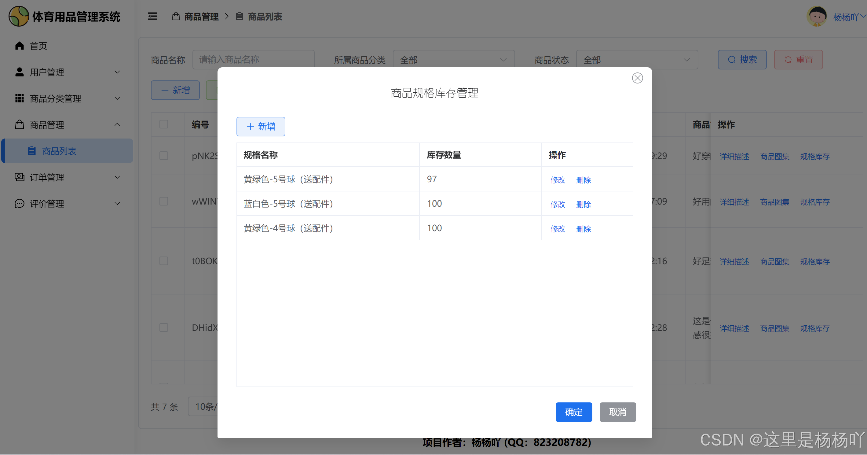Expand the 评价管理 submenu chevron
The image size is (867, 455).
click(117, 203)
